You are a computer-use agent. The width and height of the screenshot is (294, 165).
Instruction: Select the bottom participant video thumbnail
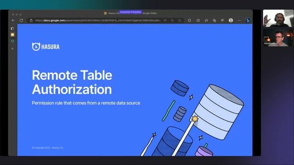coord(278,37)
